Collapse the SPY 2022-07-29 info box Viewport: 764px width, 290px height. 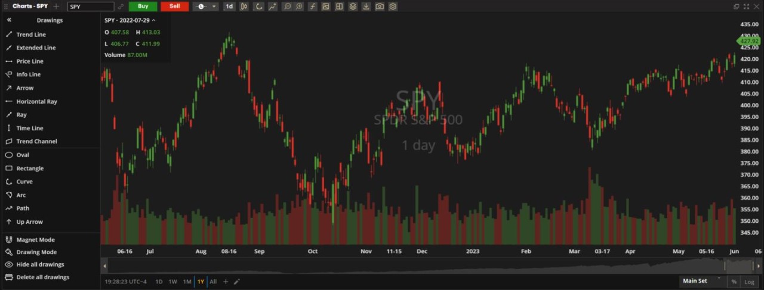click(153, 20)
